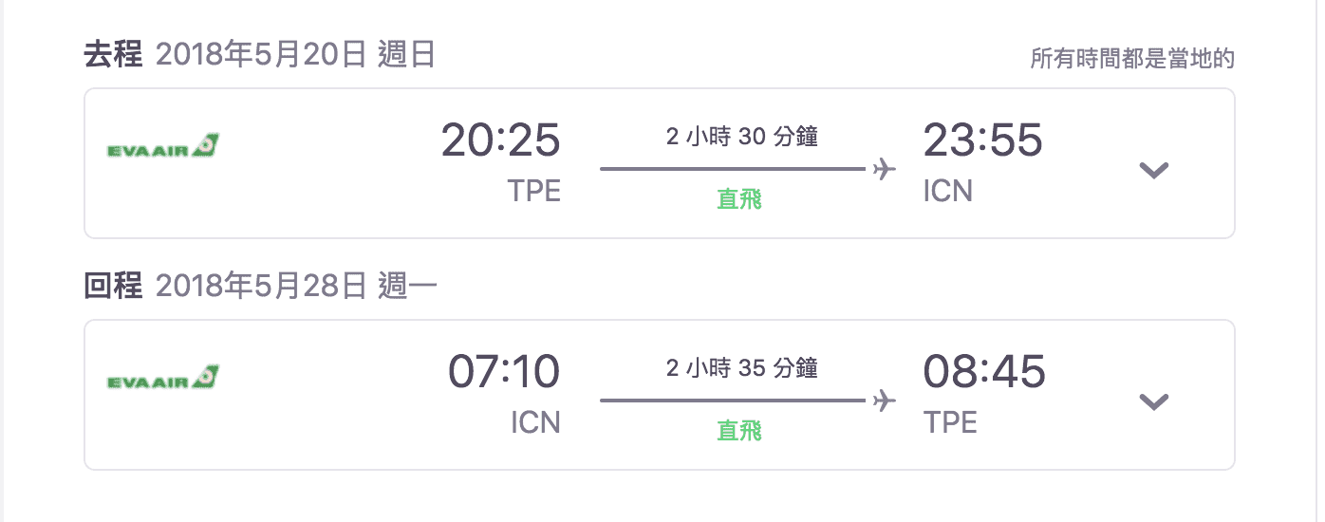Click the airplane icon on return flight route

(884, 401)
